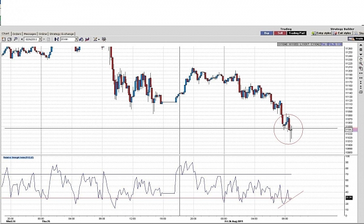Click the up arrow on right sidebar
364x224 pixels.
(361, 45)
